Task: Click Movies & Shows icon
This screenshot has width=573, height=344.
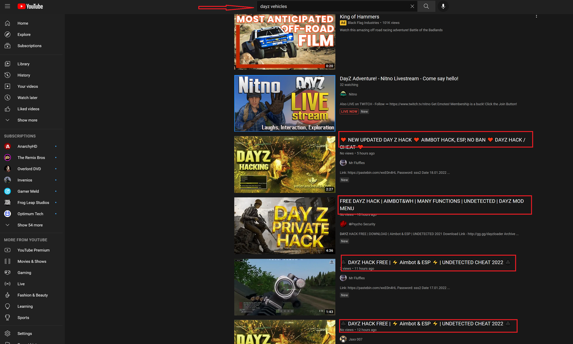Action: click(x=8, y=262)
